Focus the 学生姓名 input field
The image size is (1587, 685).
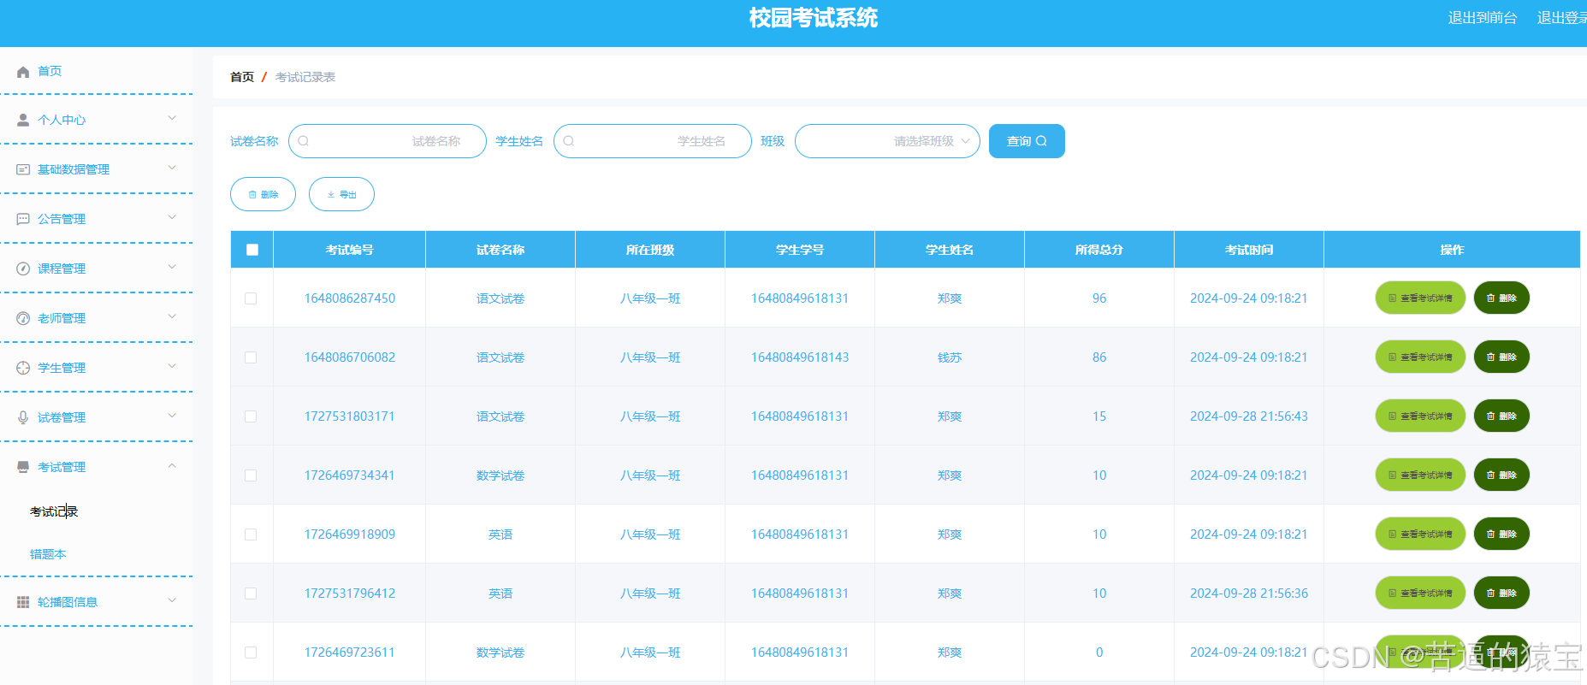pos(653,141)
